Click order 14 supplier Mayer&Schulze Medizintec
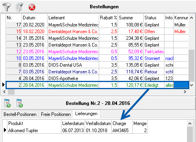The height and width of the screenshot is (142, 196). (73, 38)
